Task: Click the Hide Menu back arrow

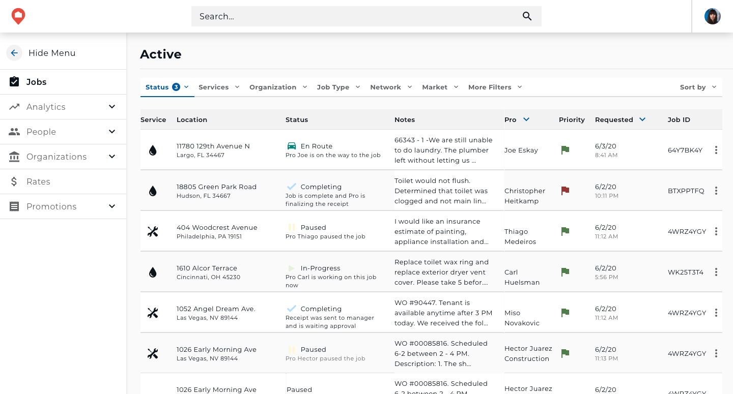Action: click(x=14, y=53)
